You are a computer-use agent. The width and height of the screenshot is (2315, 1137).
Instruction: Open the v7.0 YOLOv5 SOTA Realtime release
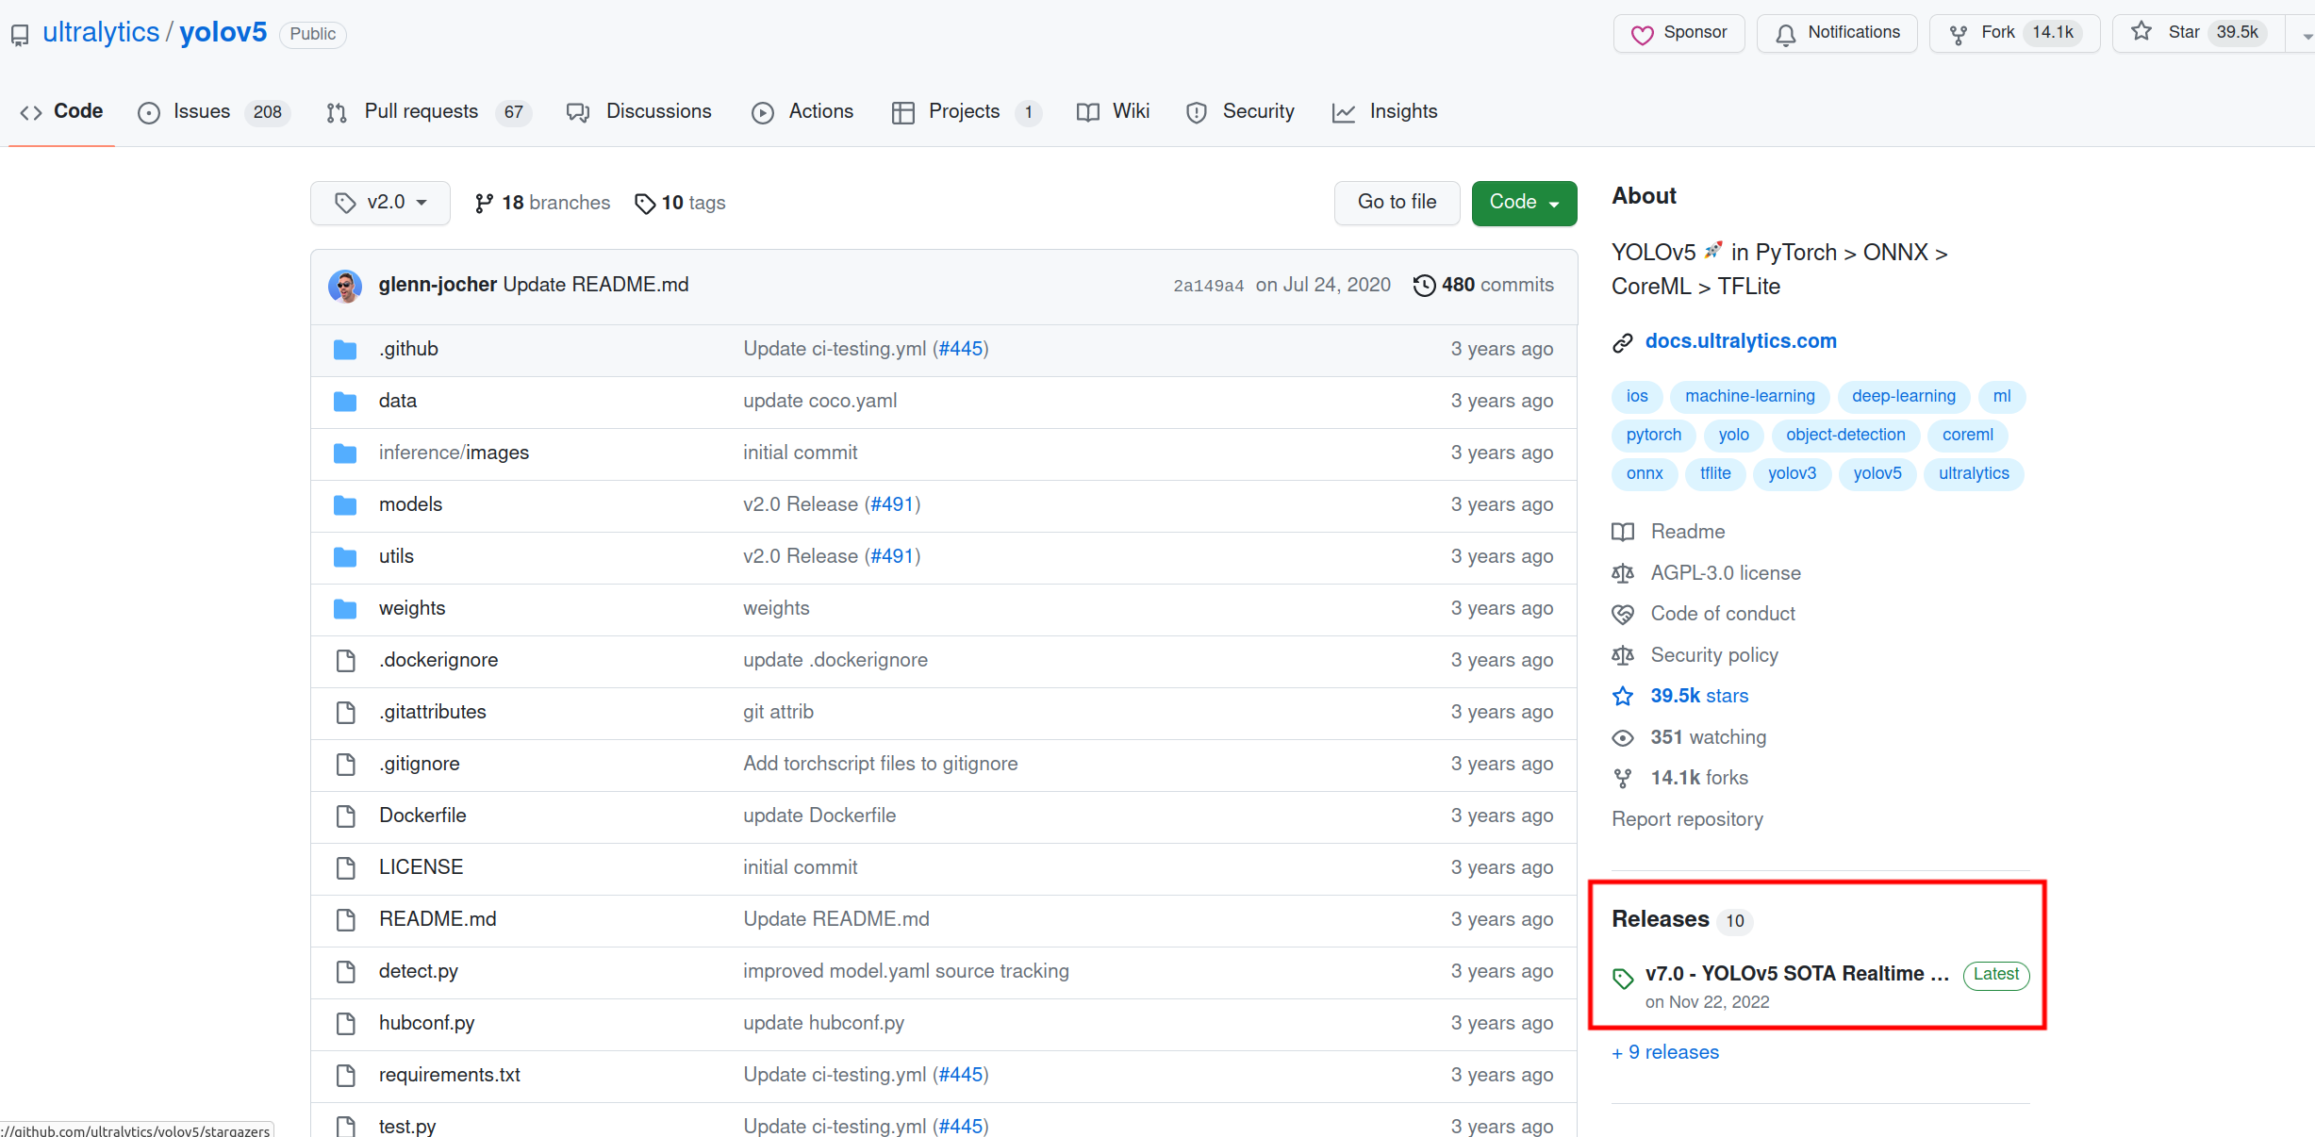[x=1797, y=975]
